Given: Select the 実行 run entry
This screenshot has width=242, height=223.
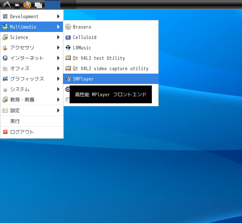Looking at the screenshot, I should tap(32, 121).
